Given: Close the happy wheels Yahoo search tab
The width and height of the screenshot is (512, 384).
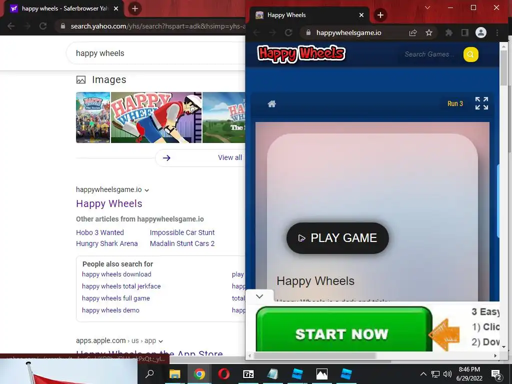Looking at the screenshot, I should click(116, 8).
